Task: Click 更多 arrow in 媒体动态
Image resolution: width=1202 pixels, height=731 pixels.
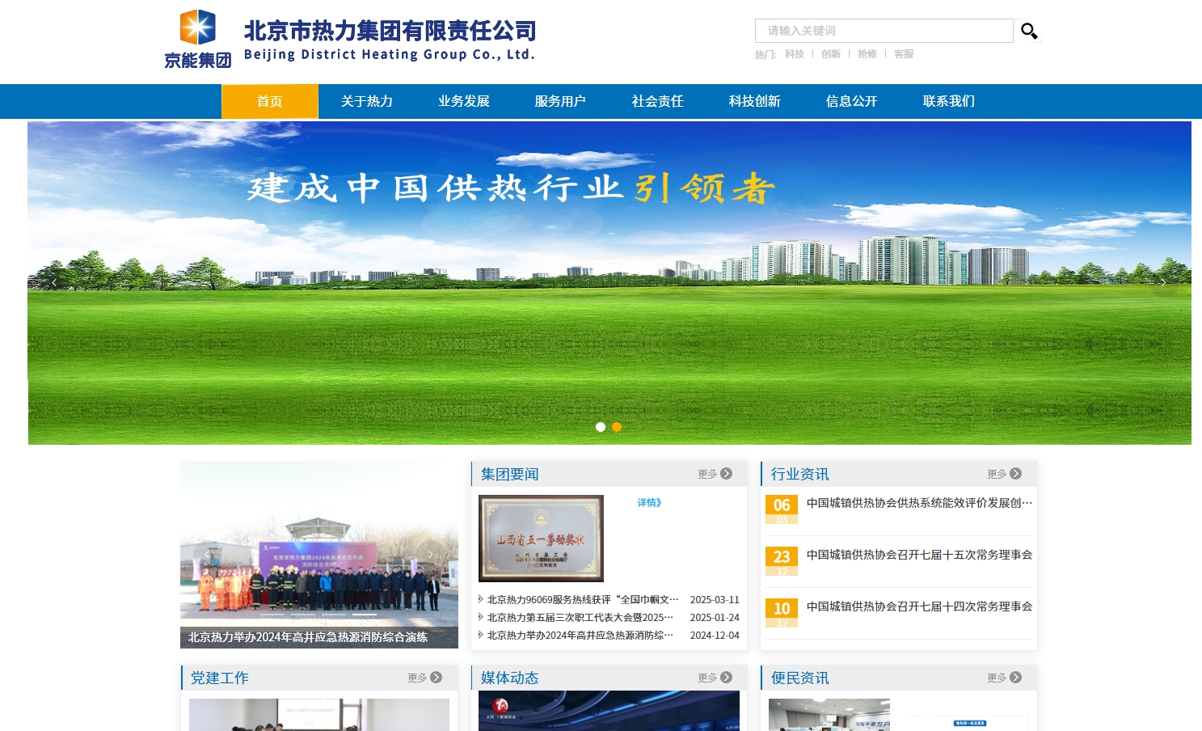Action: tap(715, 678)
